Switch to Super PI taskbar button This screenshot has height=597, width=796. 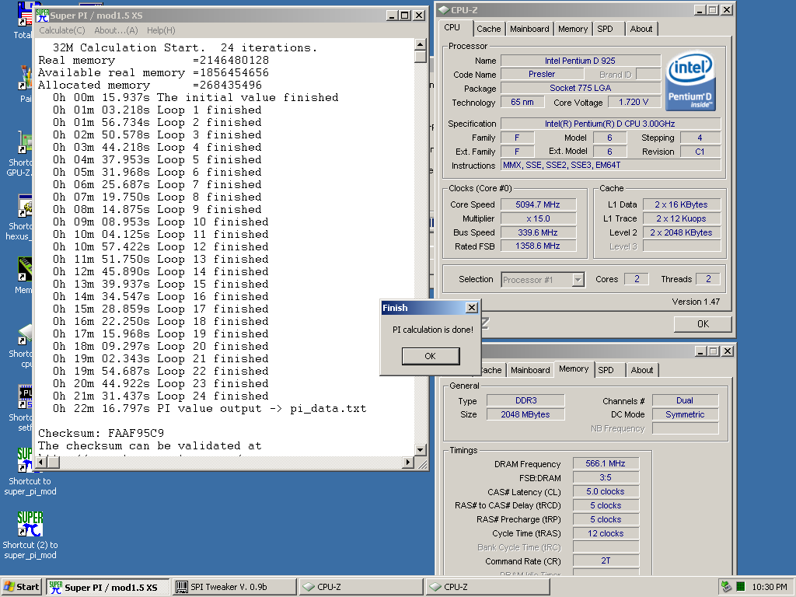(107, 587)
